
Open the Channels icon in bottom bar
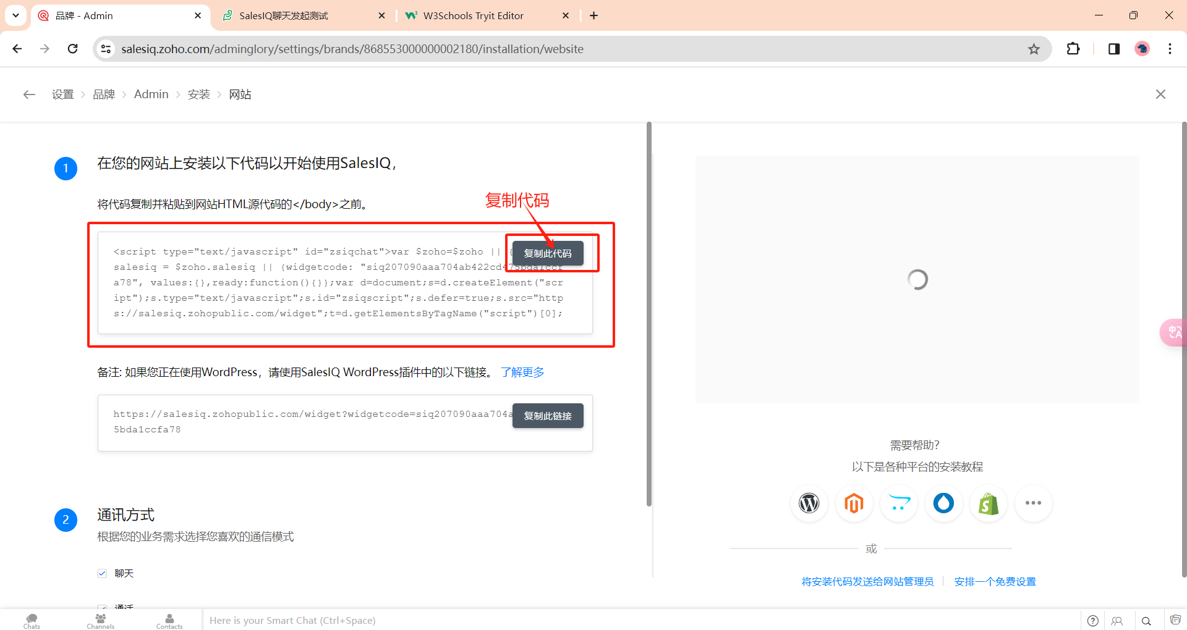(101, 621)
